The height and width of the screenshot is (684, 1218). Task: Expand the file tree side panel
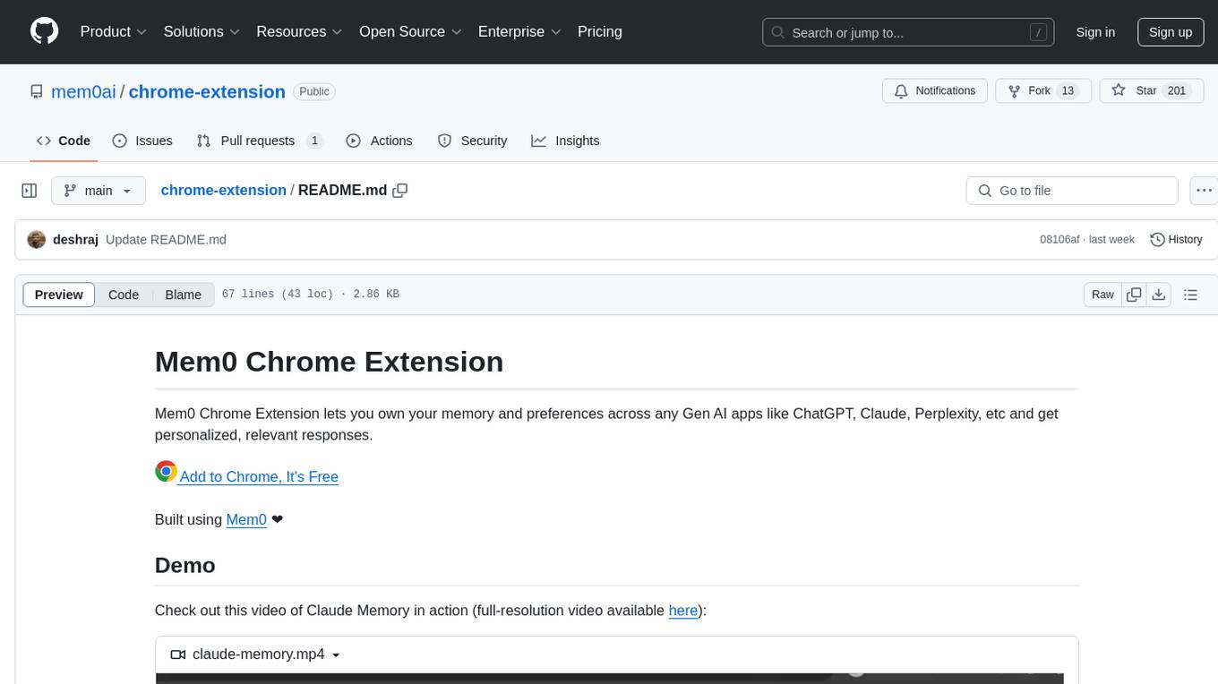click(30, 191)
